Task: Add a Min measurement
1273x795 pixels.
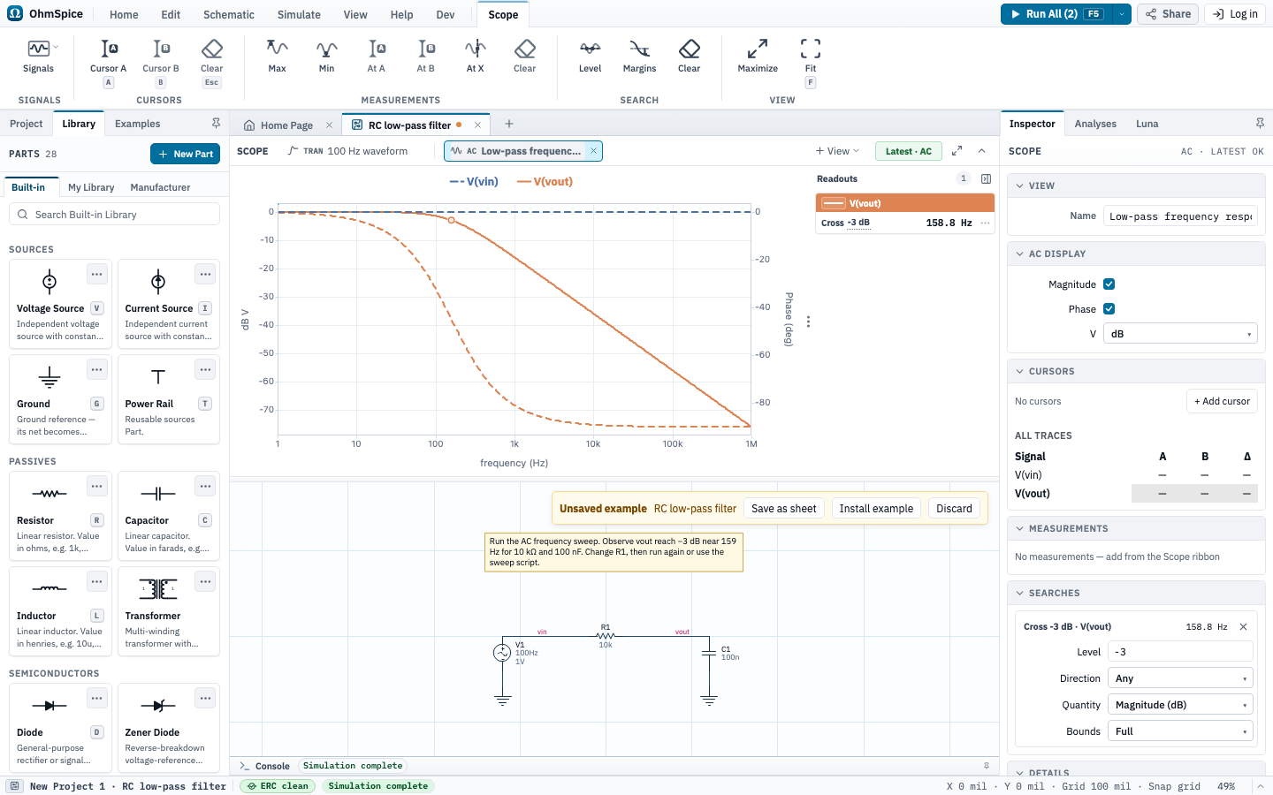Action: [327, 57]
